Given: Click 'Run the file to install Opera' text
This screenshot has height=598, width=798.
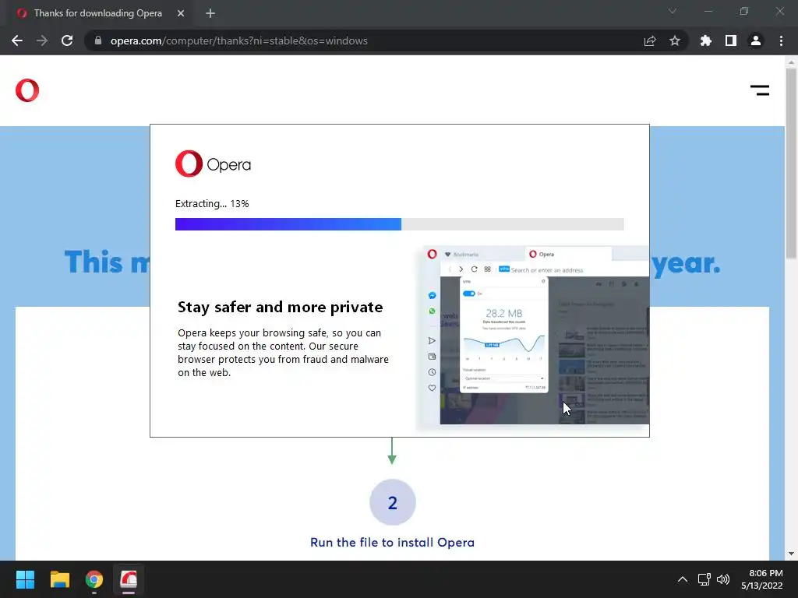Looking at the screenshot, I should click(x=393, y=543).
